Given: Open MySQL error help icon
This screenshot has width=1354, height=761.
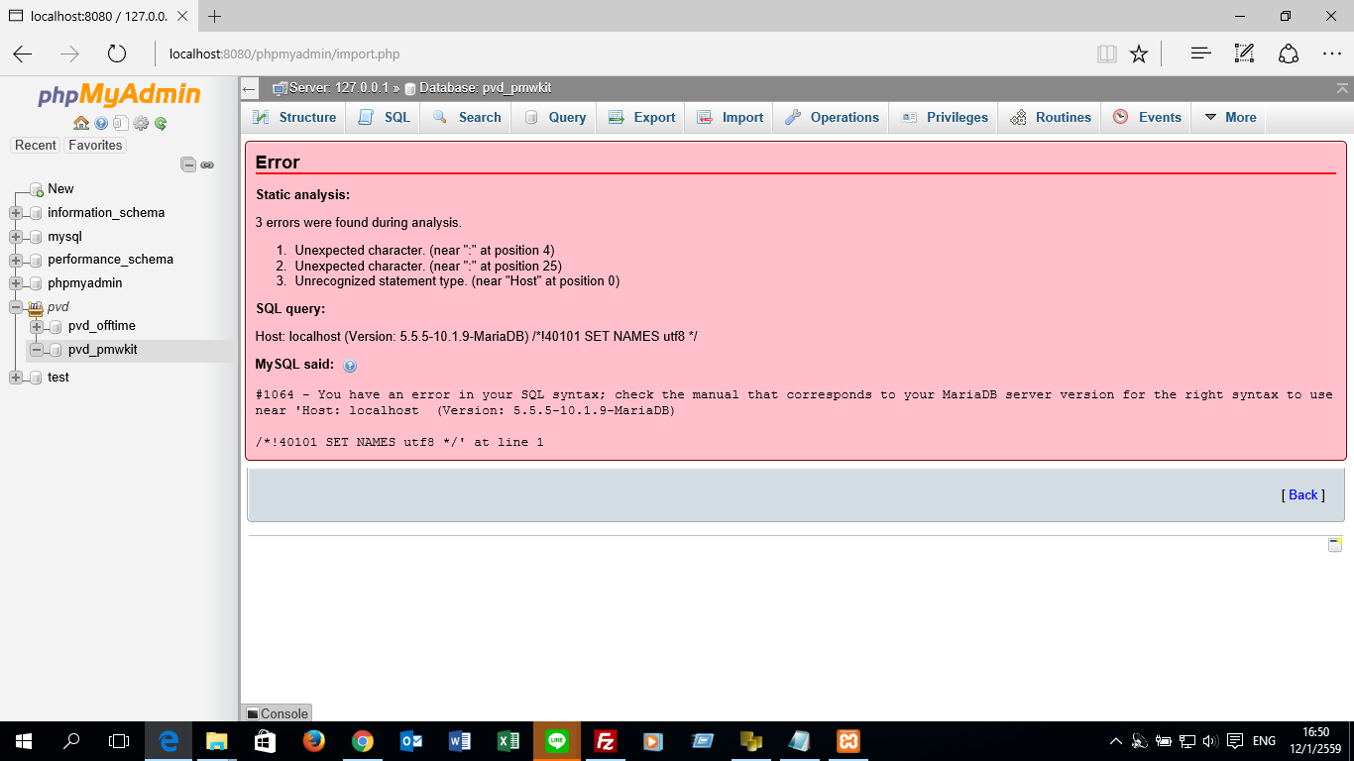Looking at the screenshot, I should pyautogui.click(x=350, y=366).
